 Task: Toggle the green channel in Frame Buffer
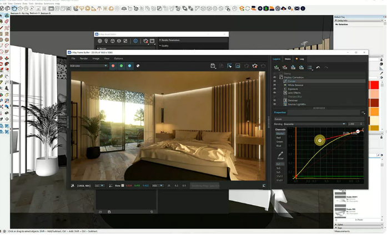point(121,66)
